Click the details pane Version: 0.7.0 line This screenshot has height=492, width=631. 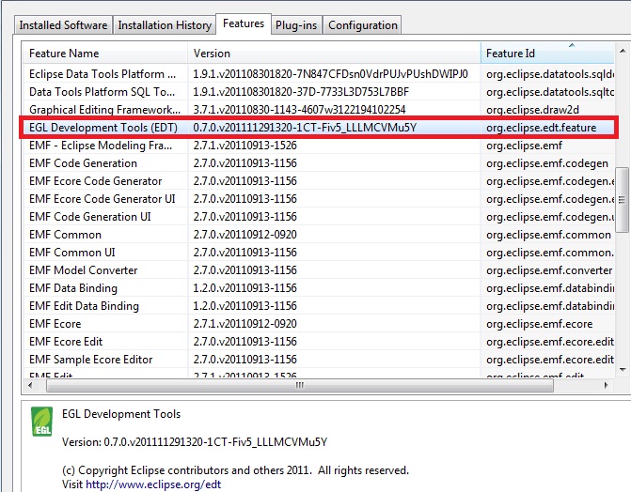pos(195,442)
